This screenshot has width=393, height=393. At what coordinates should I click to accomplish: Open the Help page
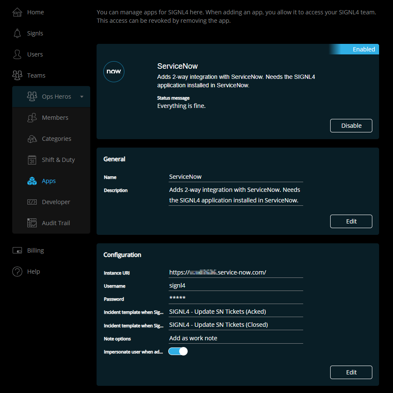click(33, 272)
